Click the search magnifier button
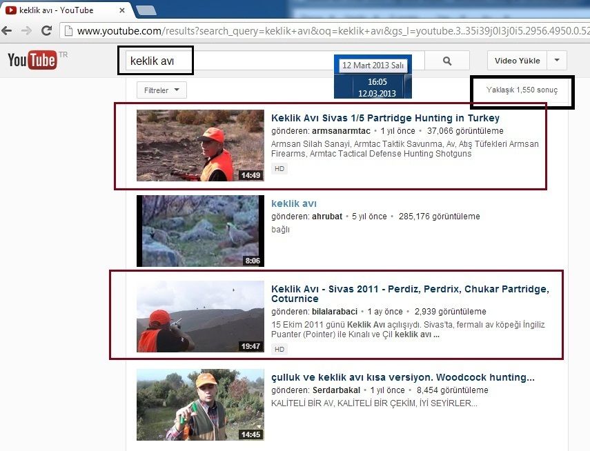The image size is (590, 451). tap(447, 61)
